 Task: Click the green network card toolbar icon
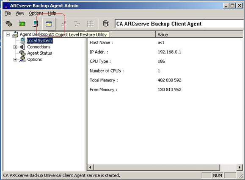coord(22,24)
